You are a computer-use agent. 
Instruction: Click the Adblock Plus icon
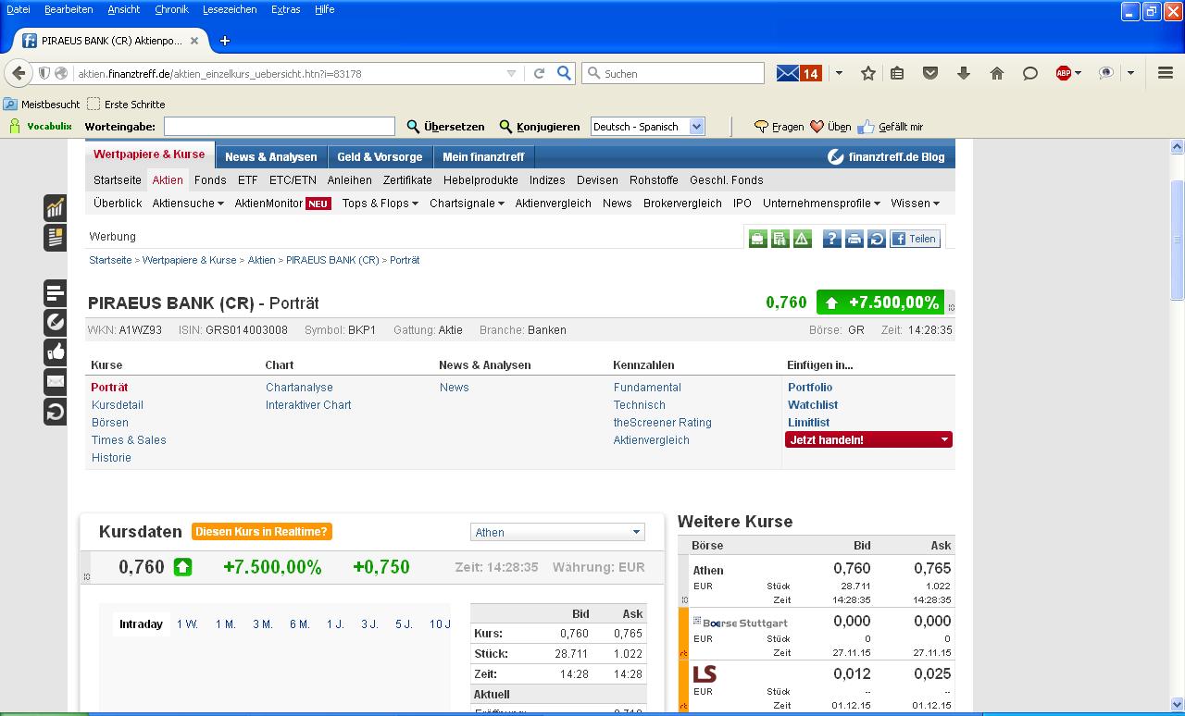pyautogui.click(x=1064, y=73)
